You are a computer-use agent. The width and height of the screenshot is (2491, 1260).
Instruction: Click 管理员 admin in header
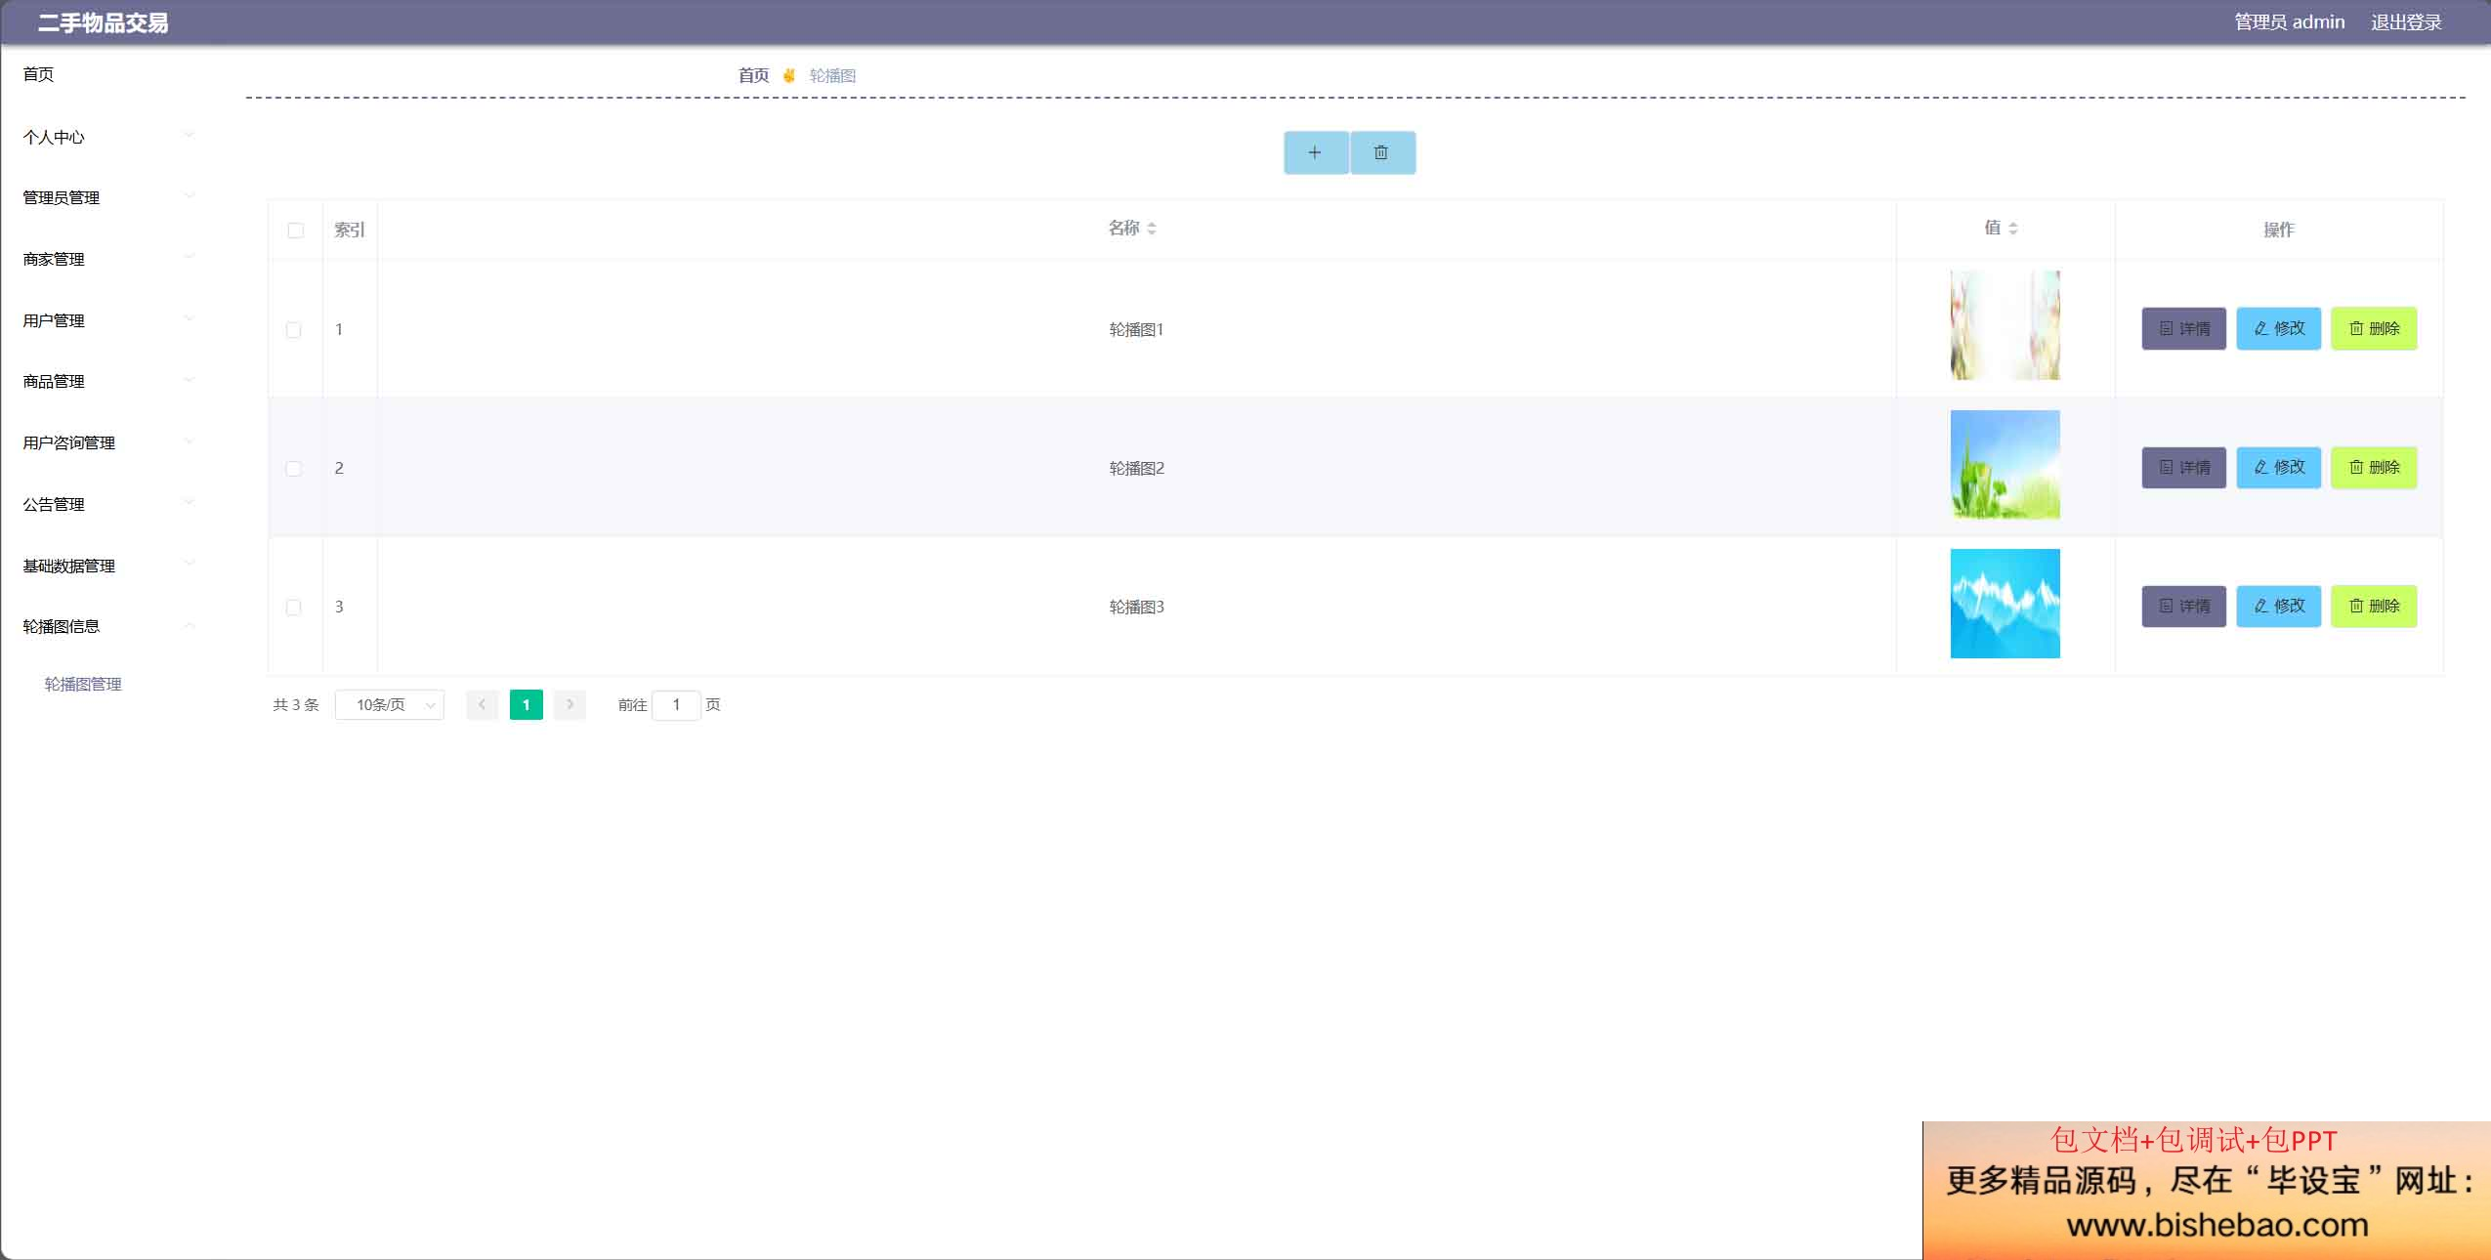click(x=2290, y=21)
